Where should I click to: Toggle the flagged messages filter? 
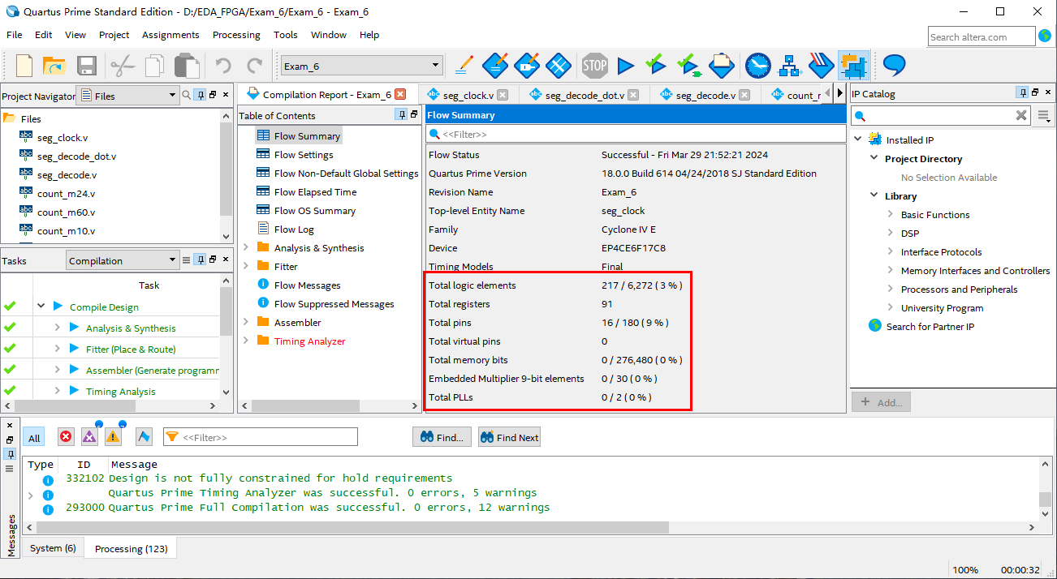point(144,437)
